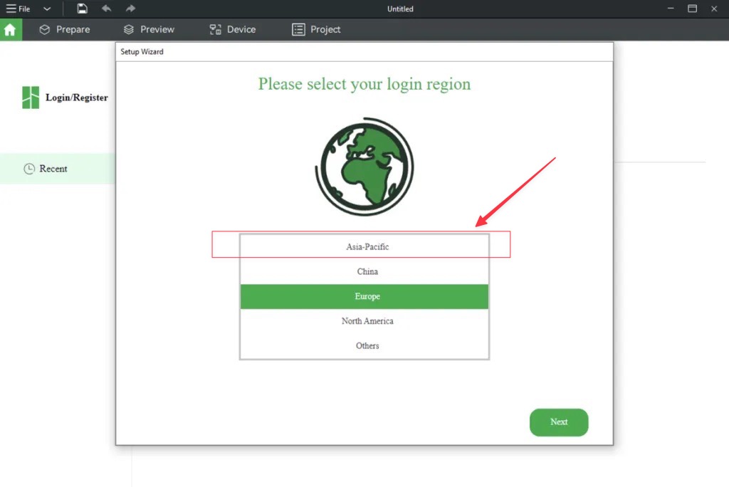Expand the dropdown chevron beside File

point(47,9)
